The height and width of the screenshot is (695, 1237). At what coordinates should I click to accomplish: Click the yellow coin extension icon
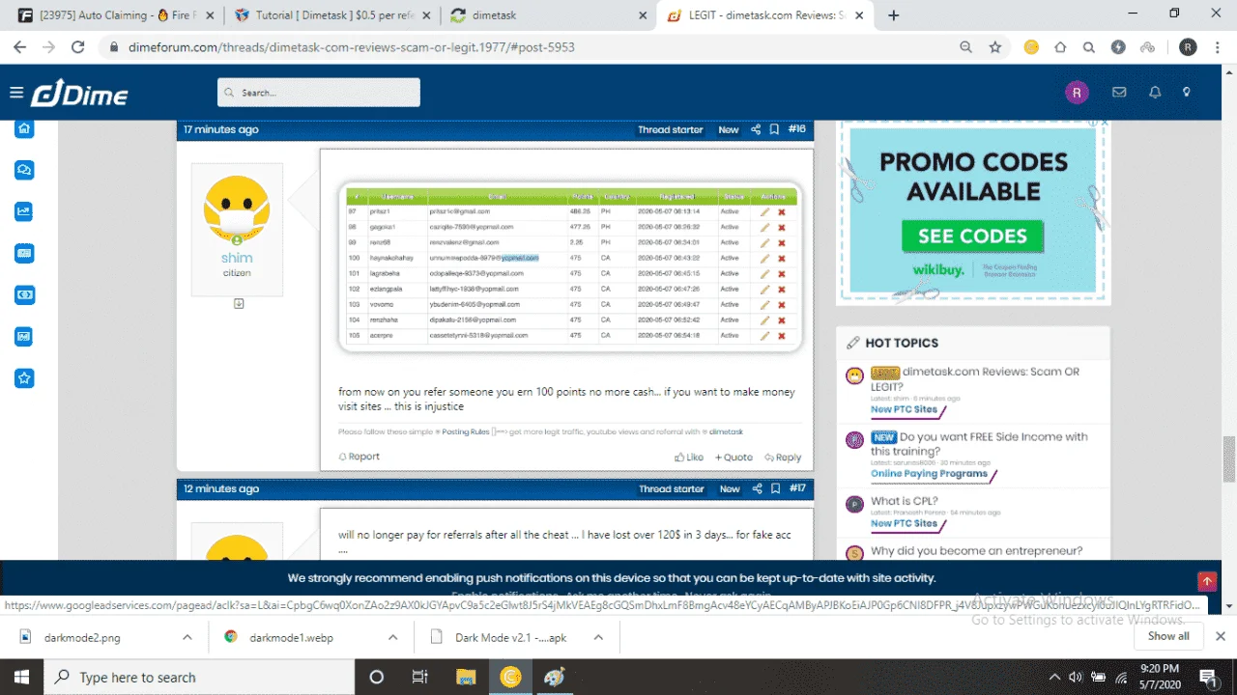(x=1031, y=46)
